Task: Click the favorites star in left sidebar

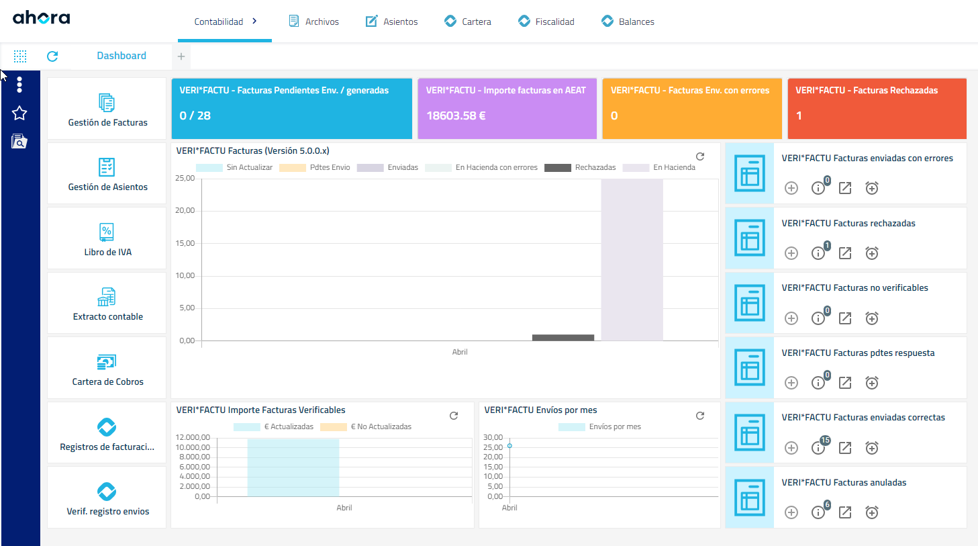Action: tap(19, 113)
